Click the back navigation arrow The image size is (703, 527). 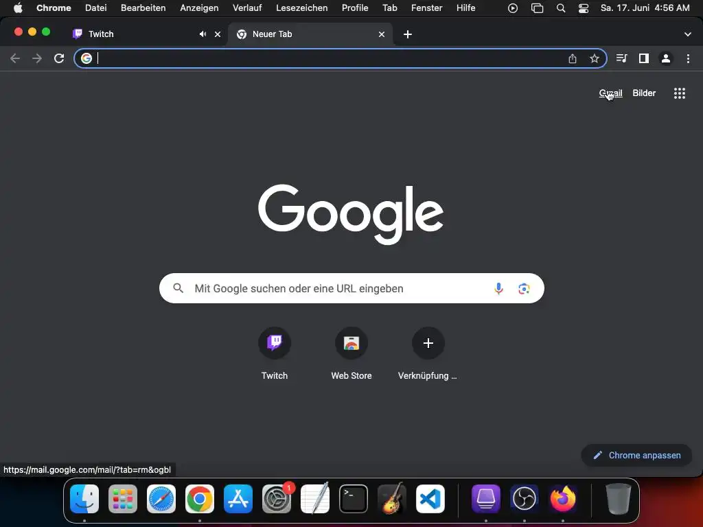point(15,58)
